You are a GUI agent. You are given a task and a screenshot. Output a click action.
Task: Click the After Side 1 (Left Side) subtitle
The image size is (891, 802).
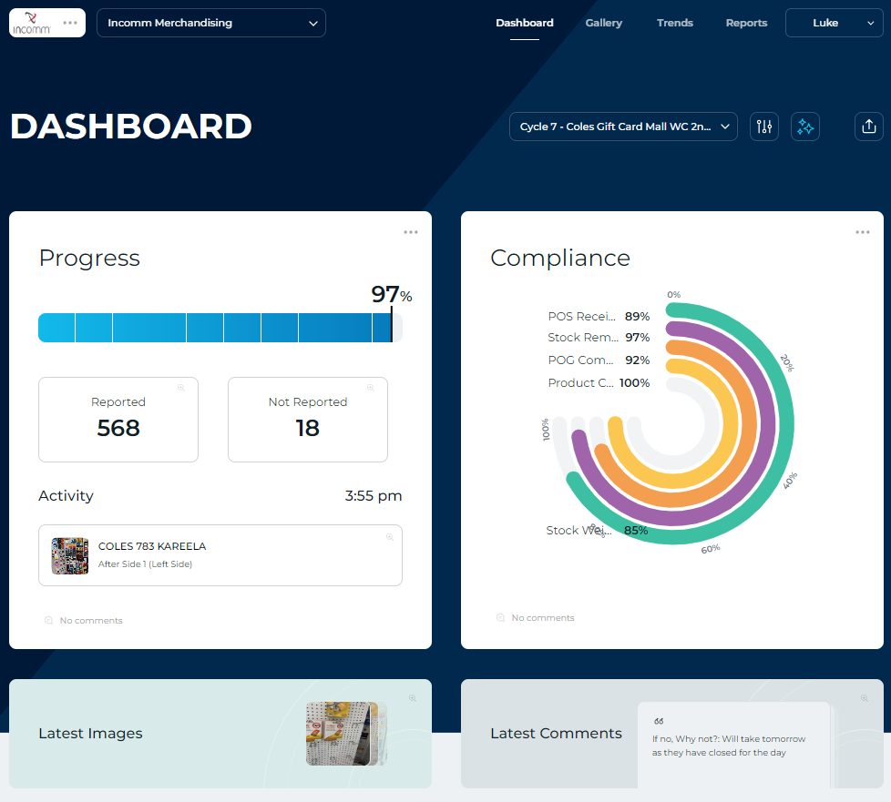pos(145,564)
